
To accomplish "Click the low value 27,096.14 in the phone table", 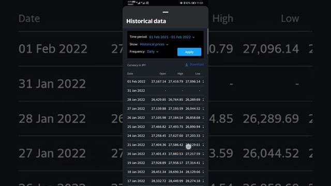I will pyautogui.click(x=193, y=82).
